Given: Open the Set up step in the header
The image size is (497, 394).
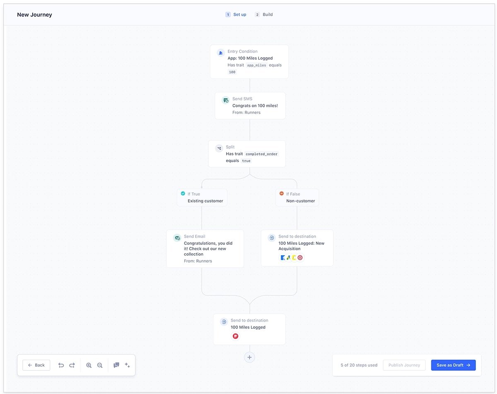Looking at the screenshot, I should tap(236, 15).
